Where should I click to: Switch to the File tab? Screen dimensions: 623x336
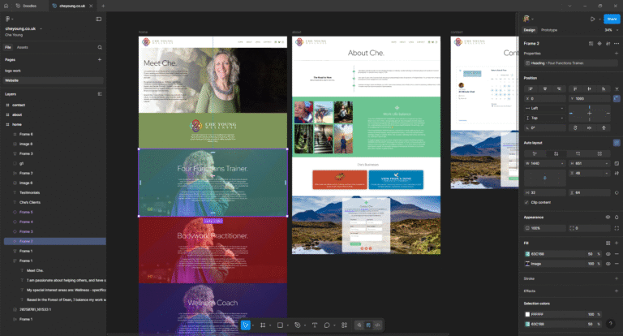(8, 47)
